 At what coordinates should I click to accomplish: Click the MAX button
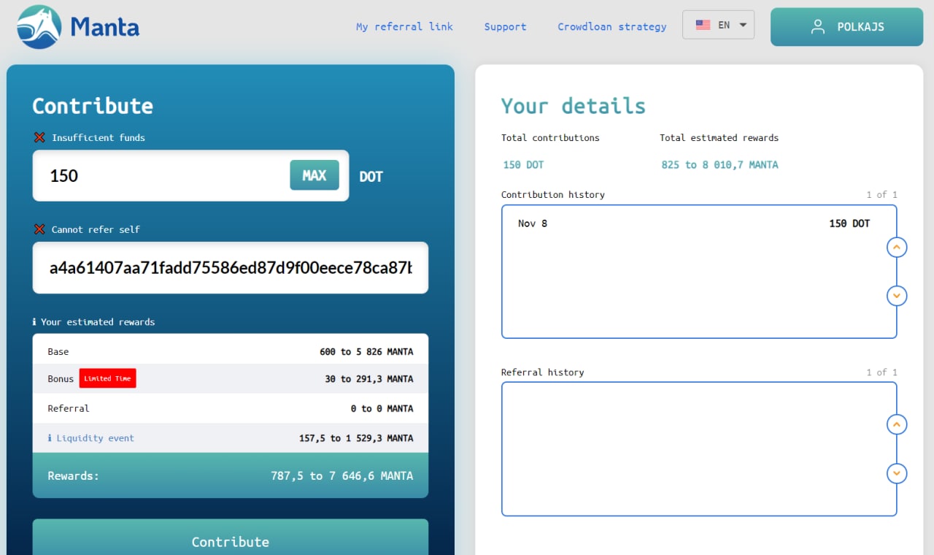click(x=314, y=175)
